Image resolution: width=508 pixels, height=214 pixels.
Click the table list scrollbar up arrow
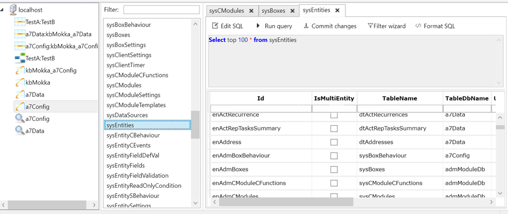click(x=195, y=24)
